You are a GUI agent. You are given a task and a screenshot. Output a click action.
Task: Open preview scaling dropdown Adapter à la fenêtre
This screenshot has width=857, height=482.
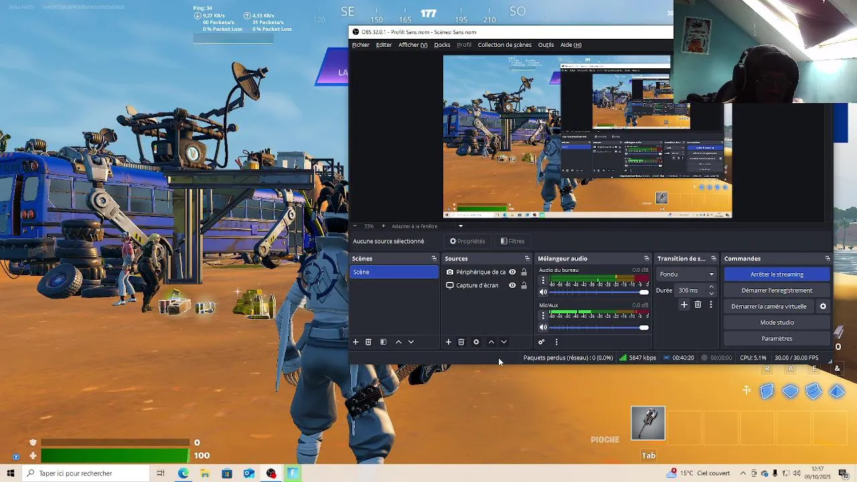tap(426, 226)
